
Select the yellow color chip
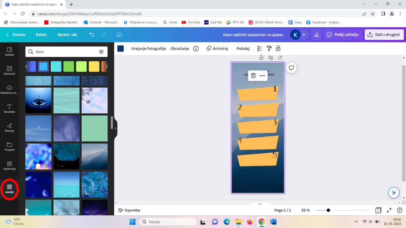click(94, 66)
